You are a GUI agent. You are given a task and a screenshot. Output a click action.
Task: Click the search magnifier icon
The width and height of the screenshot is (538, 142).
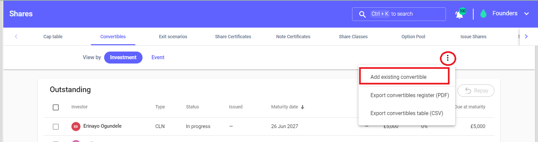(362, 14)
